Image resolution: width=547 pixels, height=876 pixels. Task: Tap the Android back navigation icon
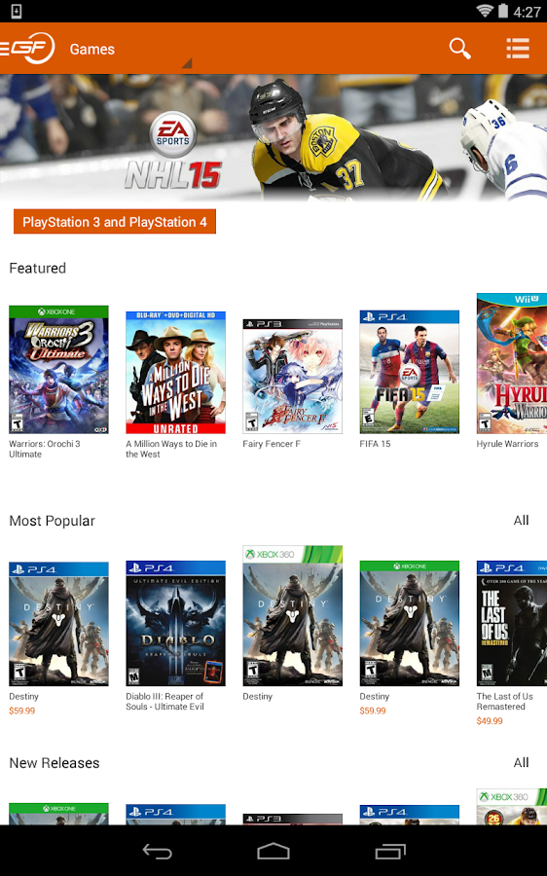coord(157,851)
